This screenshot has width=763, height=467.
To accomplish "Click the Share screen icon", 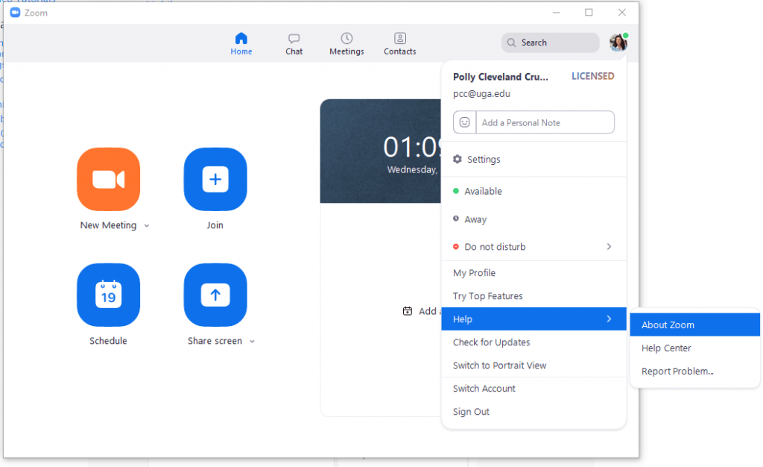I will coord(215,295).
